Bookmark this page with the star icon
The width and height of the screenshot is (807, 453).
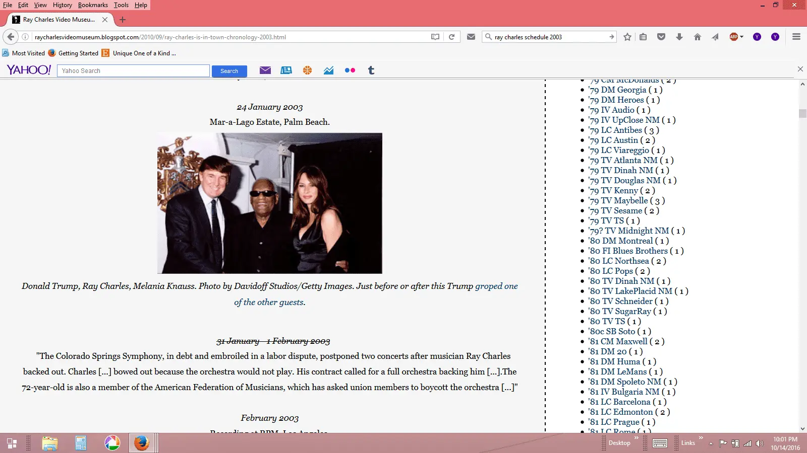pyautogui.click(x=627, y=37)
